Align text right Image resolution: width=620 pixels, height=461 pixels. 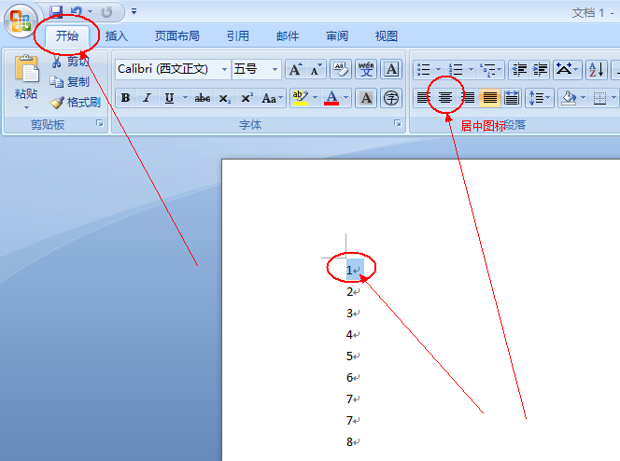tap(468, 98)
